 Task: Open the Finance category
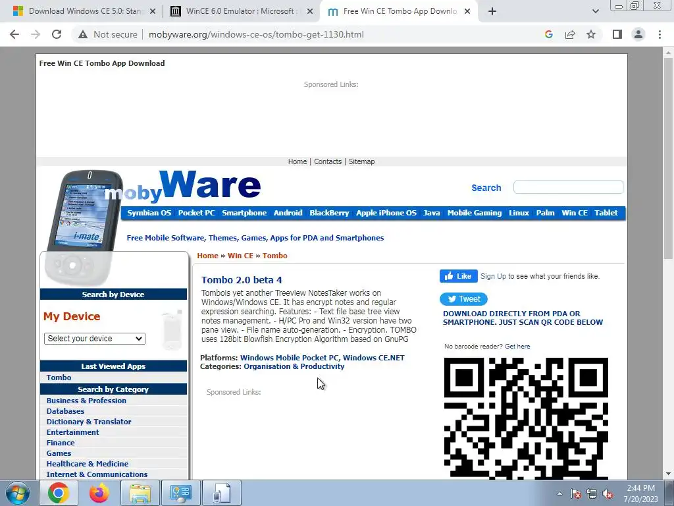(61, 443)
